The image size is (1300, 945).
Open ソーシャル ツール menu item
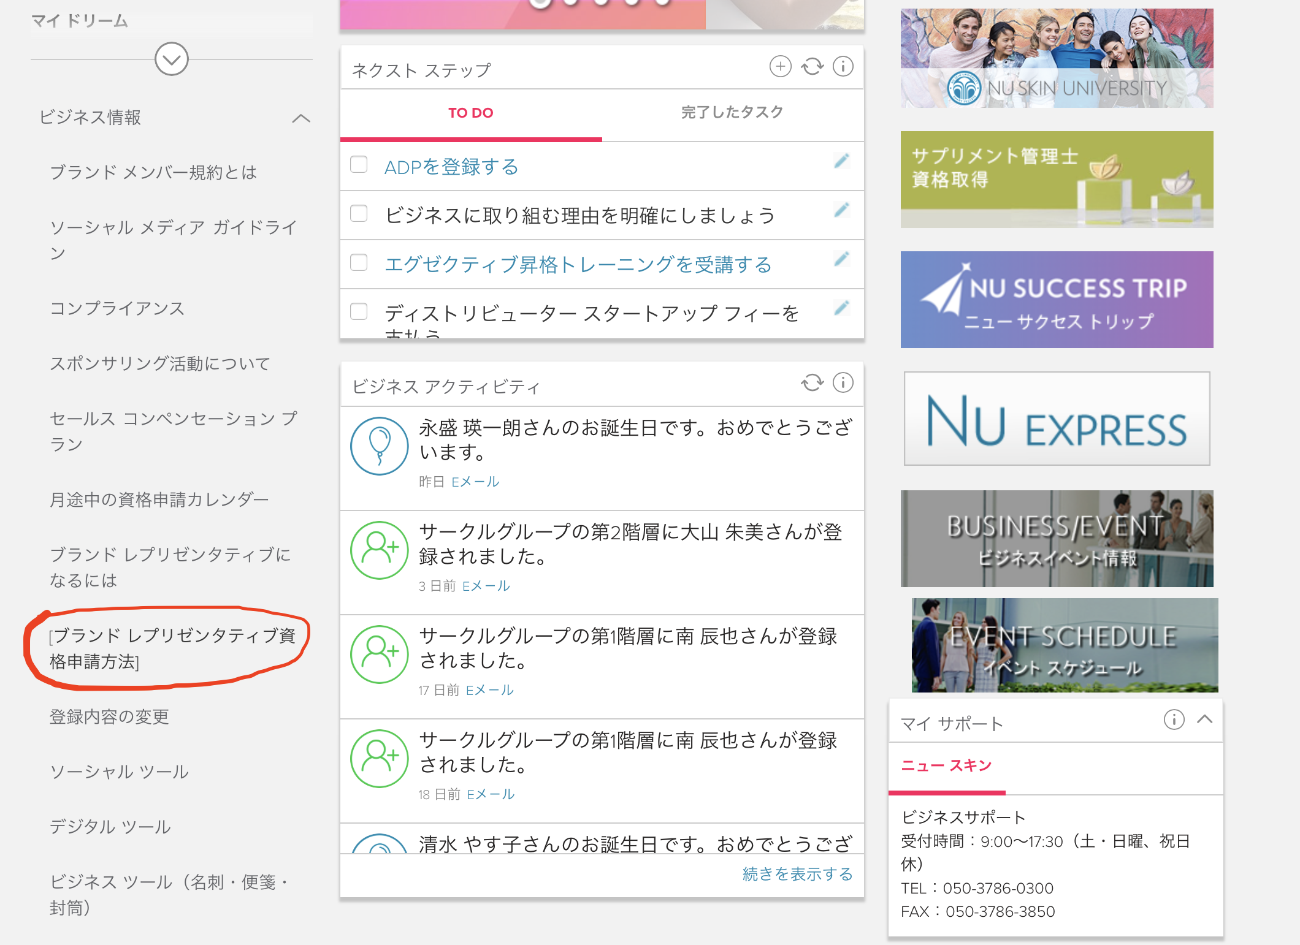coord(119,772)
